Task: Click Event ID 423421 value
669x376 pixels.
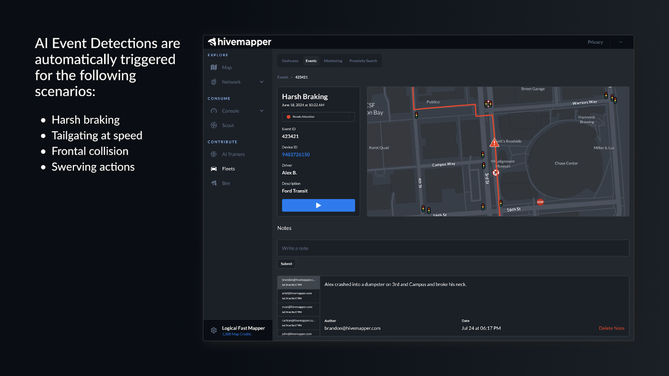Action: (x=291, y=137)
